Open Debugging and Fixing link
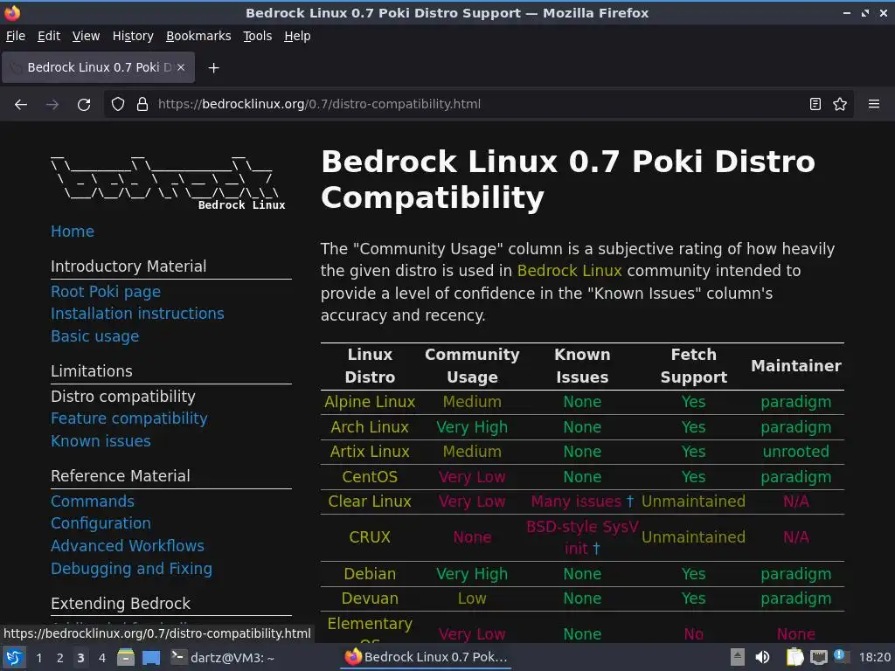This screenshot has height=671, width=895. (x=131, y=569)
